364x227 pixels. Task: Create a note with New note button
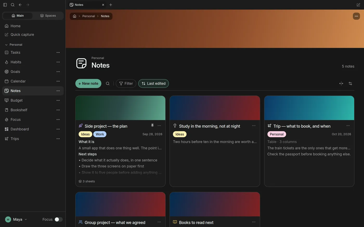(88, 84)
